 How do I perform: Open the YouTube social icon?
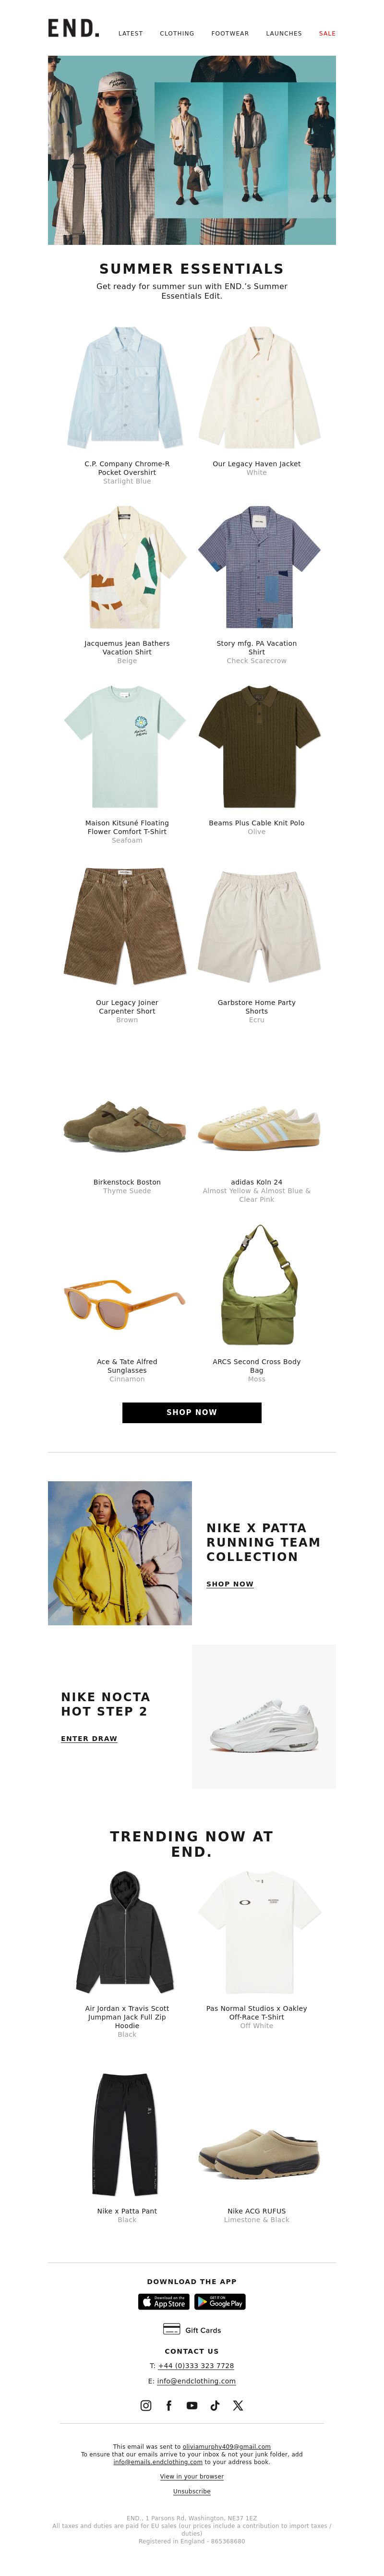point(192,2405)
